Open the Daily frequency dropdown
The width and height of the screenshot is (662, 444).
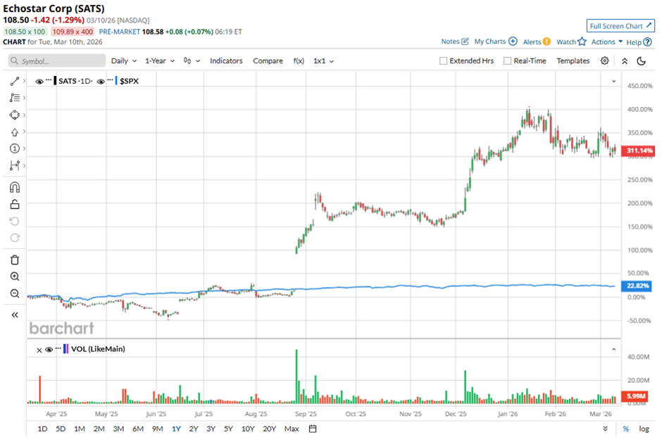(124, 61)
